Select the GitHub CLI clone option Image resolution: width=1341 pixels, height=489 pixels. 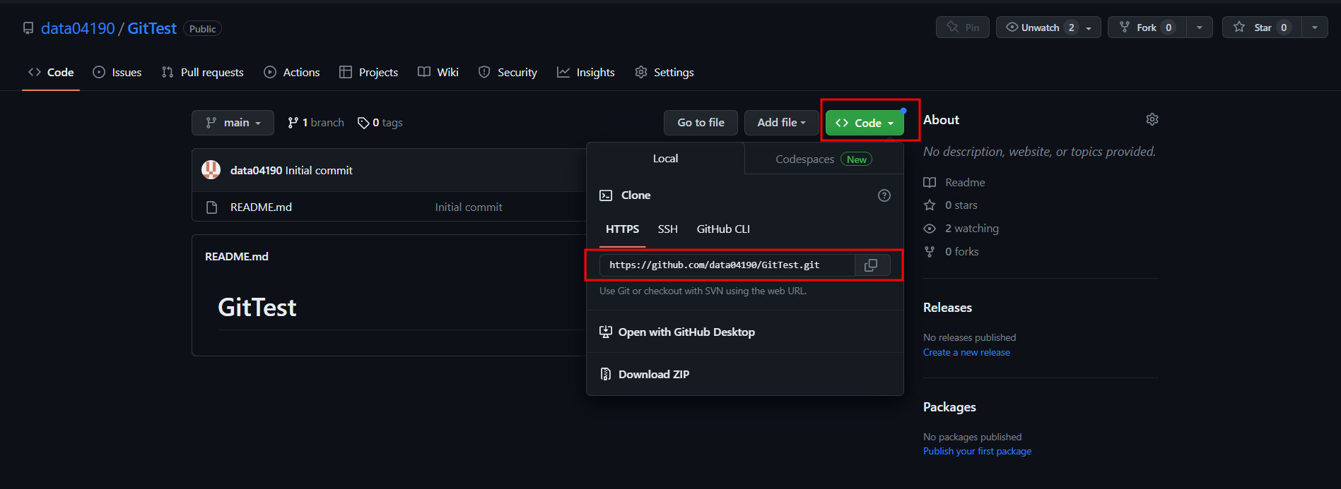pos(723,229)
